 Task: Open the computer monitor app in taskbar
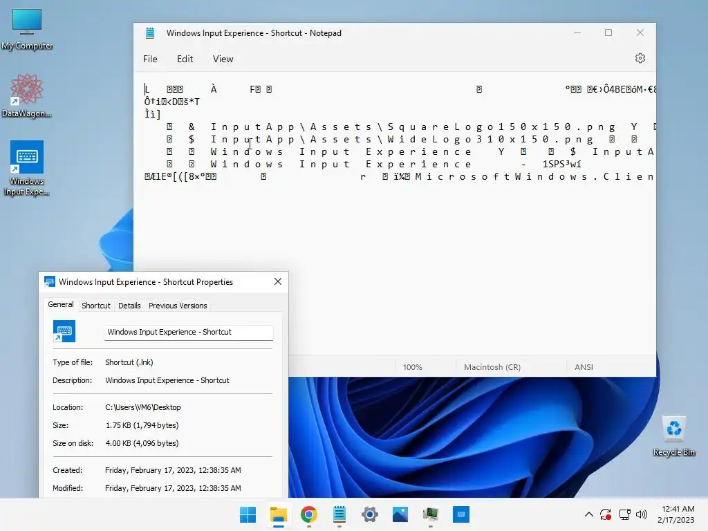click(x=431, y=514)
